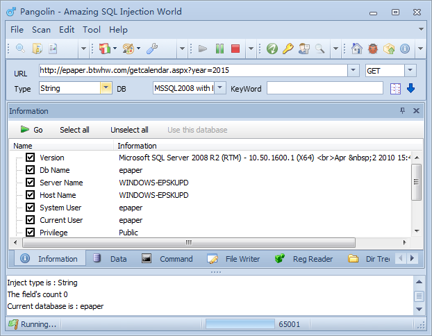Pause the scan with the green pause icon

pyautogui.click(x=219, y=49)
